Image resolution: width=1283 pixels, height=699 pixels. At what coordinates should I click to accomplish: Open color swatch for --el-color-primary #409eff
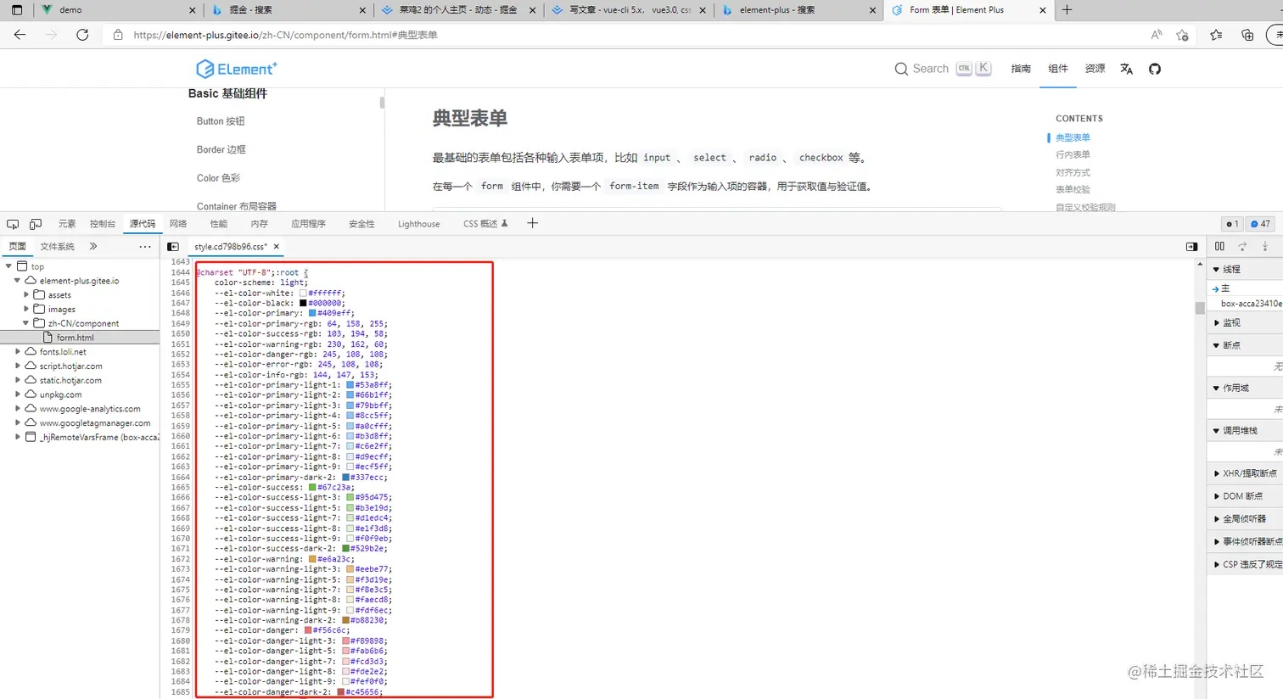point(311,313)
